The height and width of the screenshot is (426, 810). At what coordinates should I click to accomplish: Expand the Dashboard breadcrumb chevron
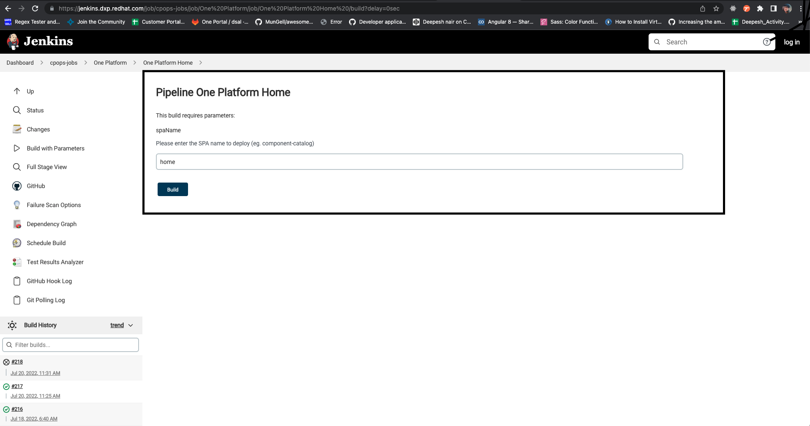[x=42, y=63]
